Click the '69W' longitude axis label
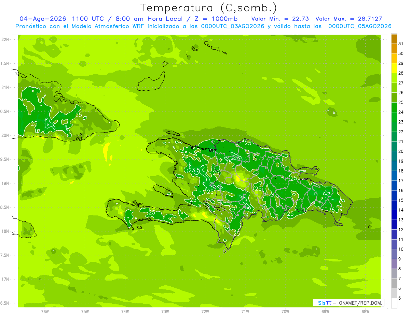Image resolution: width=410 pixels, height=316 pixels. coord(325,312)
